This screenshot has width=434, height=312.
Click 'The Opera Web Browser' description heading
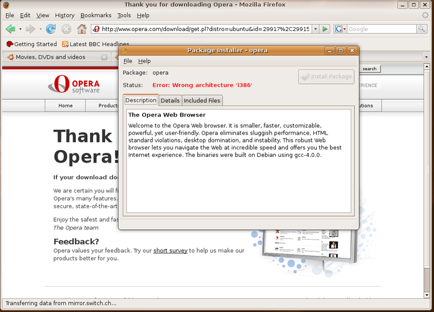point(167,115)
